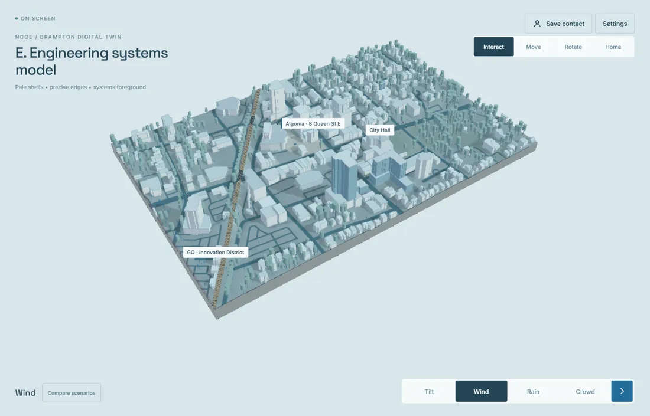Click Compare scenarios button
Image resolution: width=650 pixels, height=416 pixels.
pos(71,393)
